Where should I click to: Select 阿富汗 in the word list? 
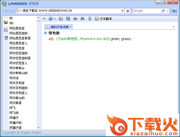coord(14,118)
